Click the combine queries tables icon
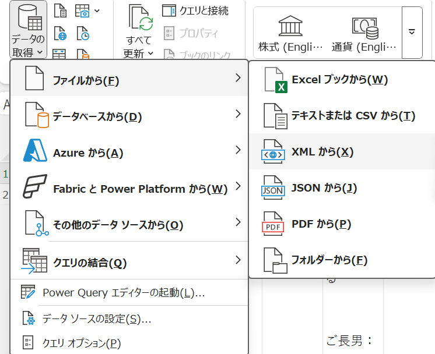The width and height of the screenshot is (435, 354). point(34,261)
